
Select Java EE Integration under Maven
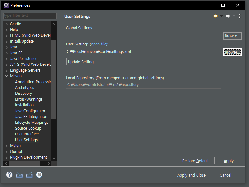coord(31,117)
